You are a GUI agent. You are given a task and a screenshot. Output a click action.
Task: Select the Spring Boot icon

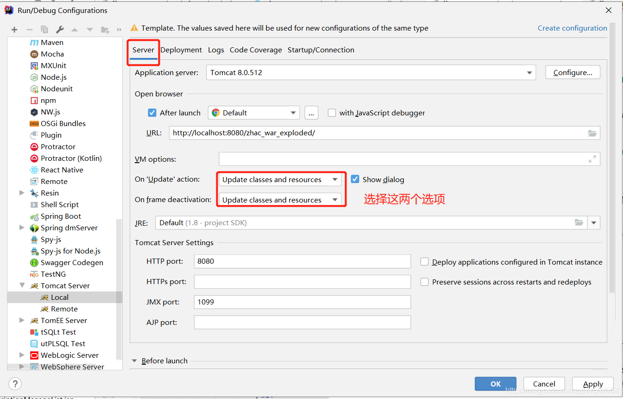[x=34, y=216]
